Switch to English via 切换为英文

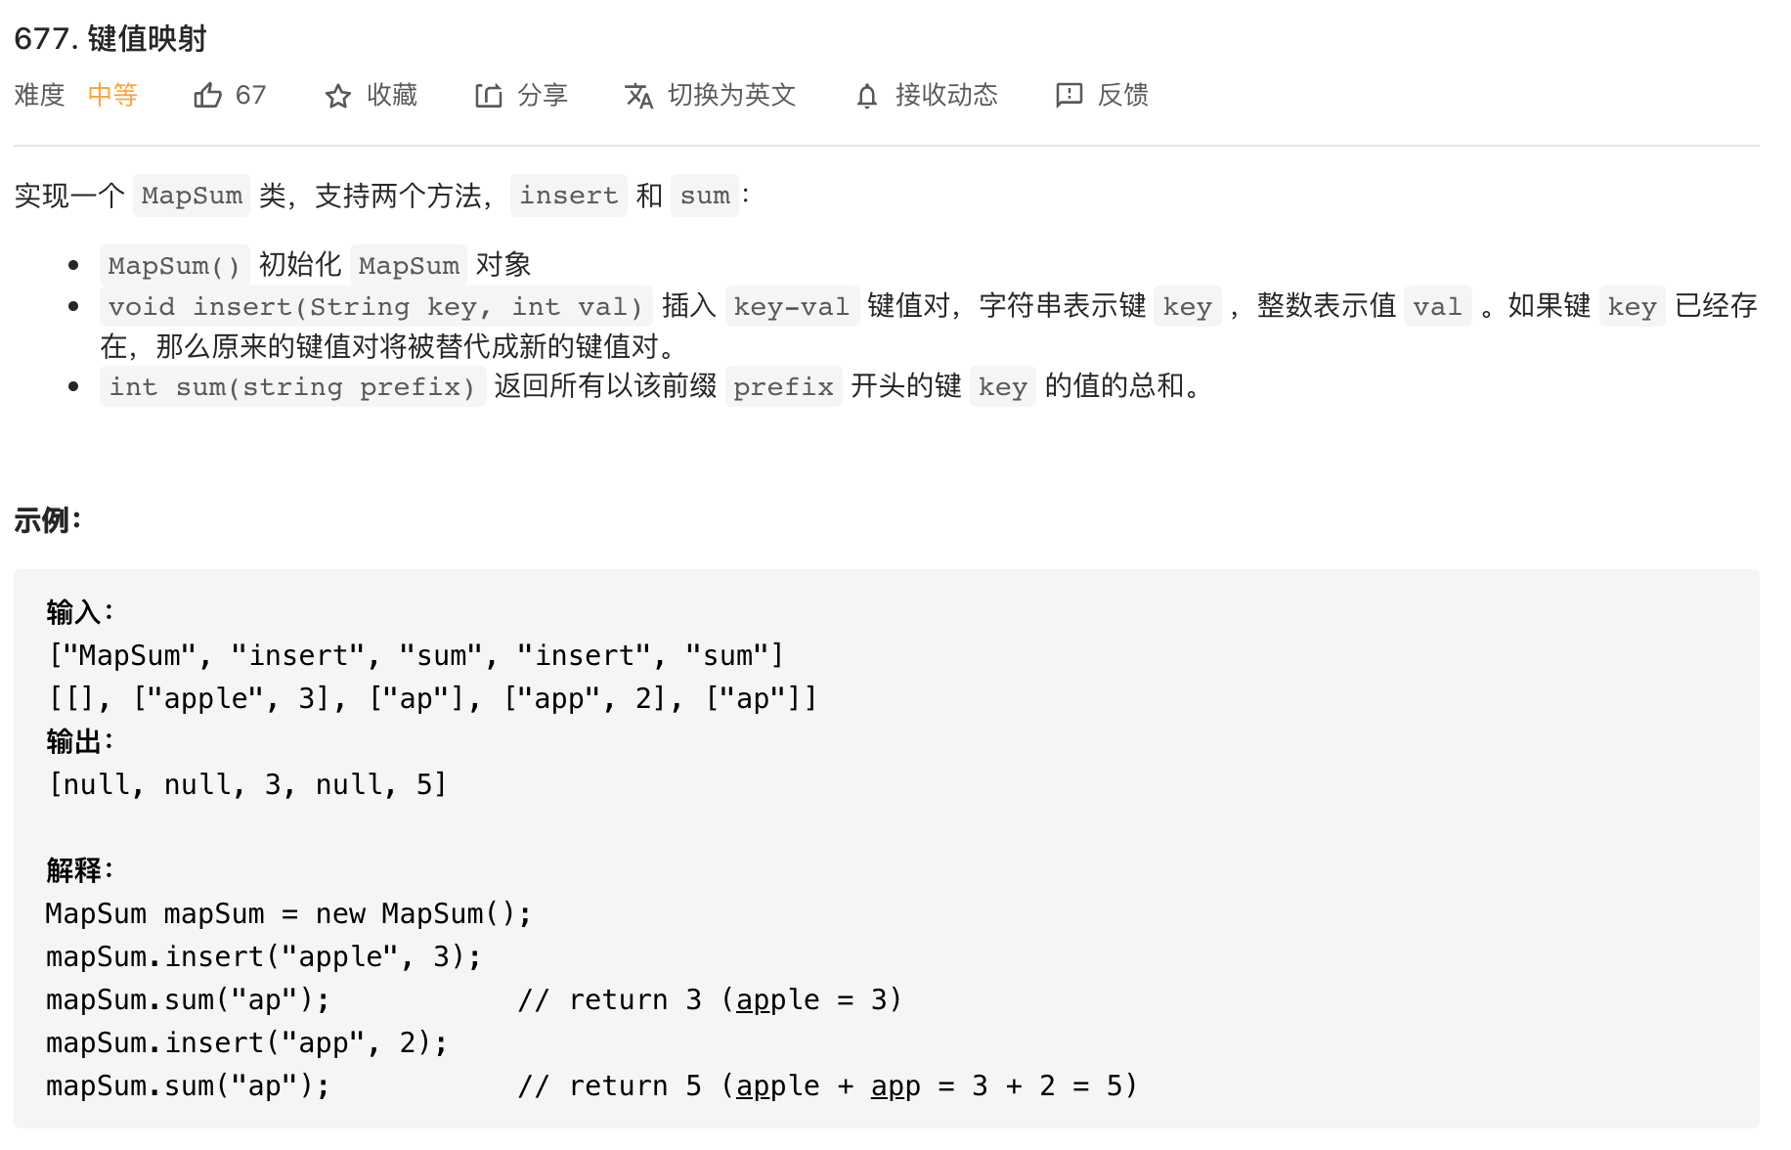coord(732,95)
